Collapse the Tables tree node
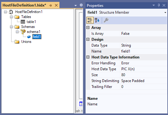168x115 pixels. pos(12,17)
